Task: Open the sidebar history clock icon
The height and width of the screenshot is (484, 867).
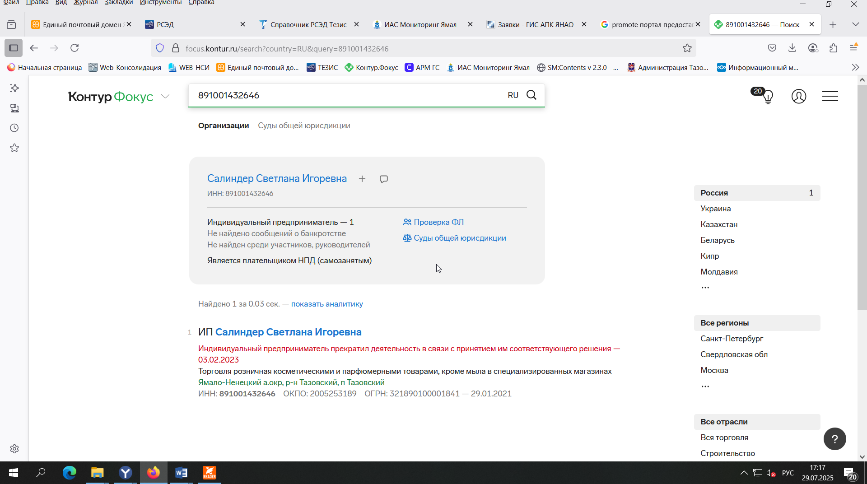Action: (x=14, y=128)
